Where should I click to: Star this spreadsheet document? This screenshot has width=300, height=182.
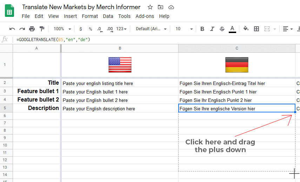click(150, 7)
